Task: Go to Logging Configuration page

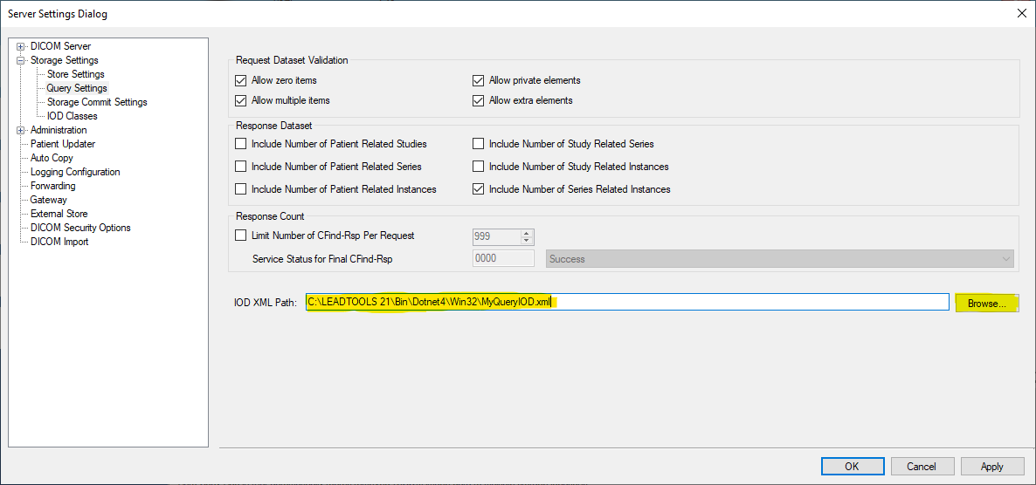Action: (75, 172)
